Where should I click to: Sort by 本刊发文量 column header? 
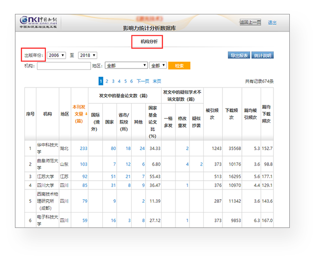[x=79, y=114]
